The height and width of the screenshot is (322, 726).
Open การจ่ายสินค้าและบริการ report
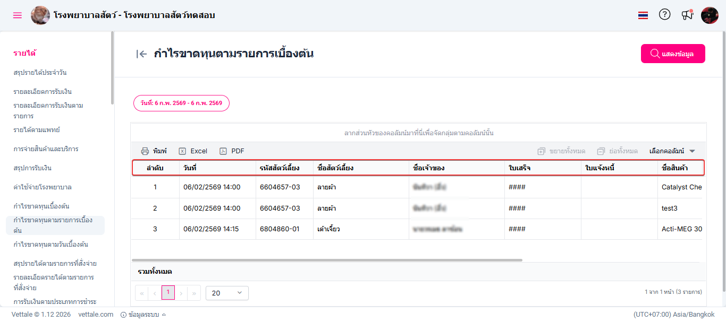[x=46, y=149]
